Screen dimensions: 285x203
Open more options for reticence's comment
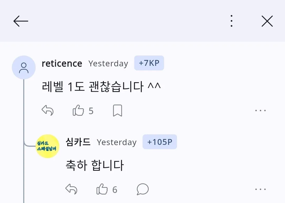pos(260,110)
